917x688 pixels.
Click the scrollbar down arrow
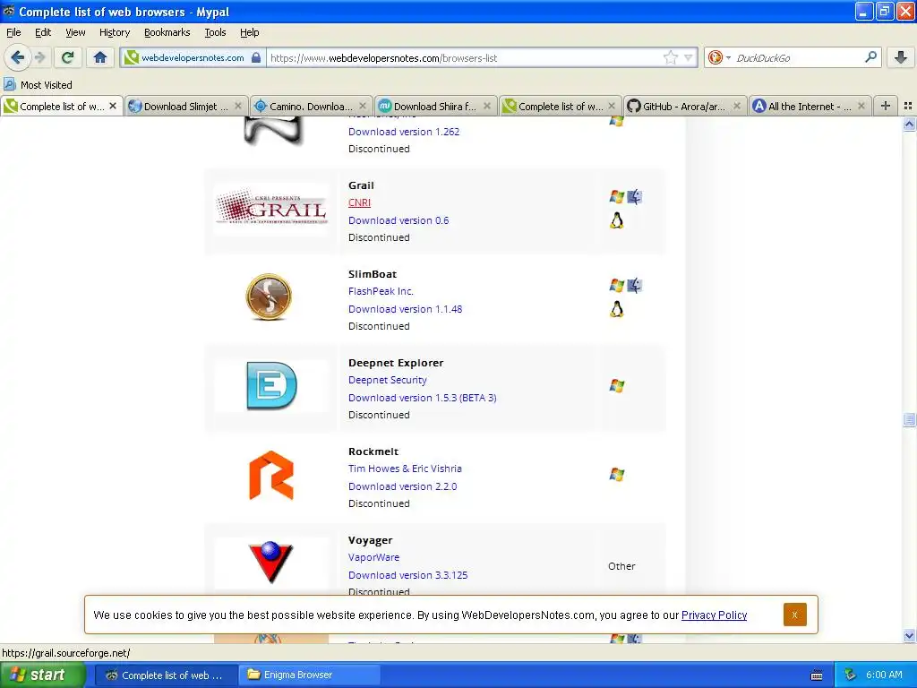[909, 635]
